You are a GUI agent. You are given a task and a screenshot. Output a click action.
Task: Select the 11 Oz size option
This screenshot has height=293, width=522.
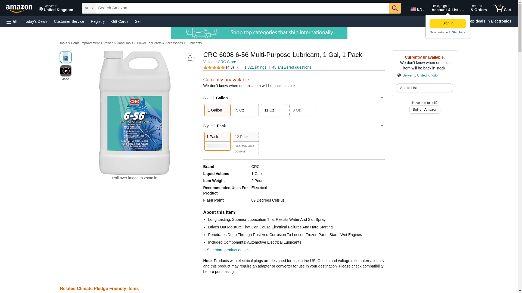274,110
